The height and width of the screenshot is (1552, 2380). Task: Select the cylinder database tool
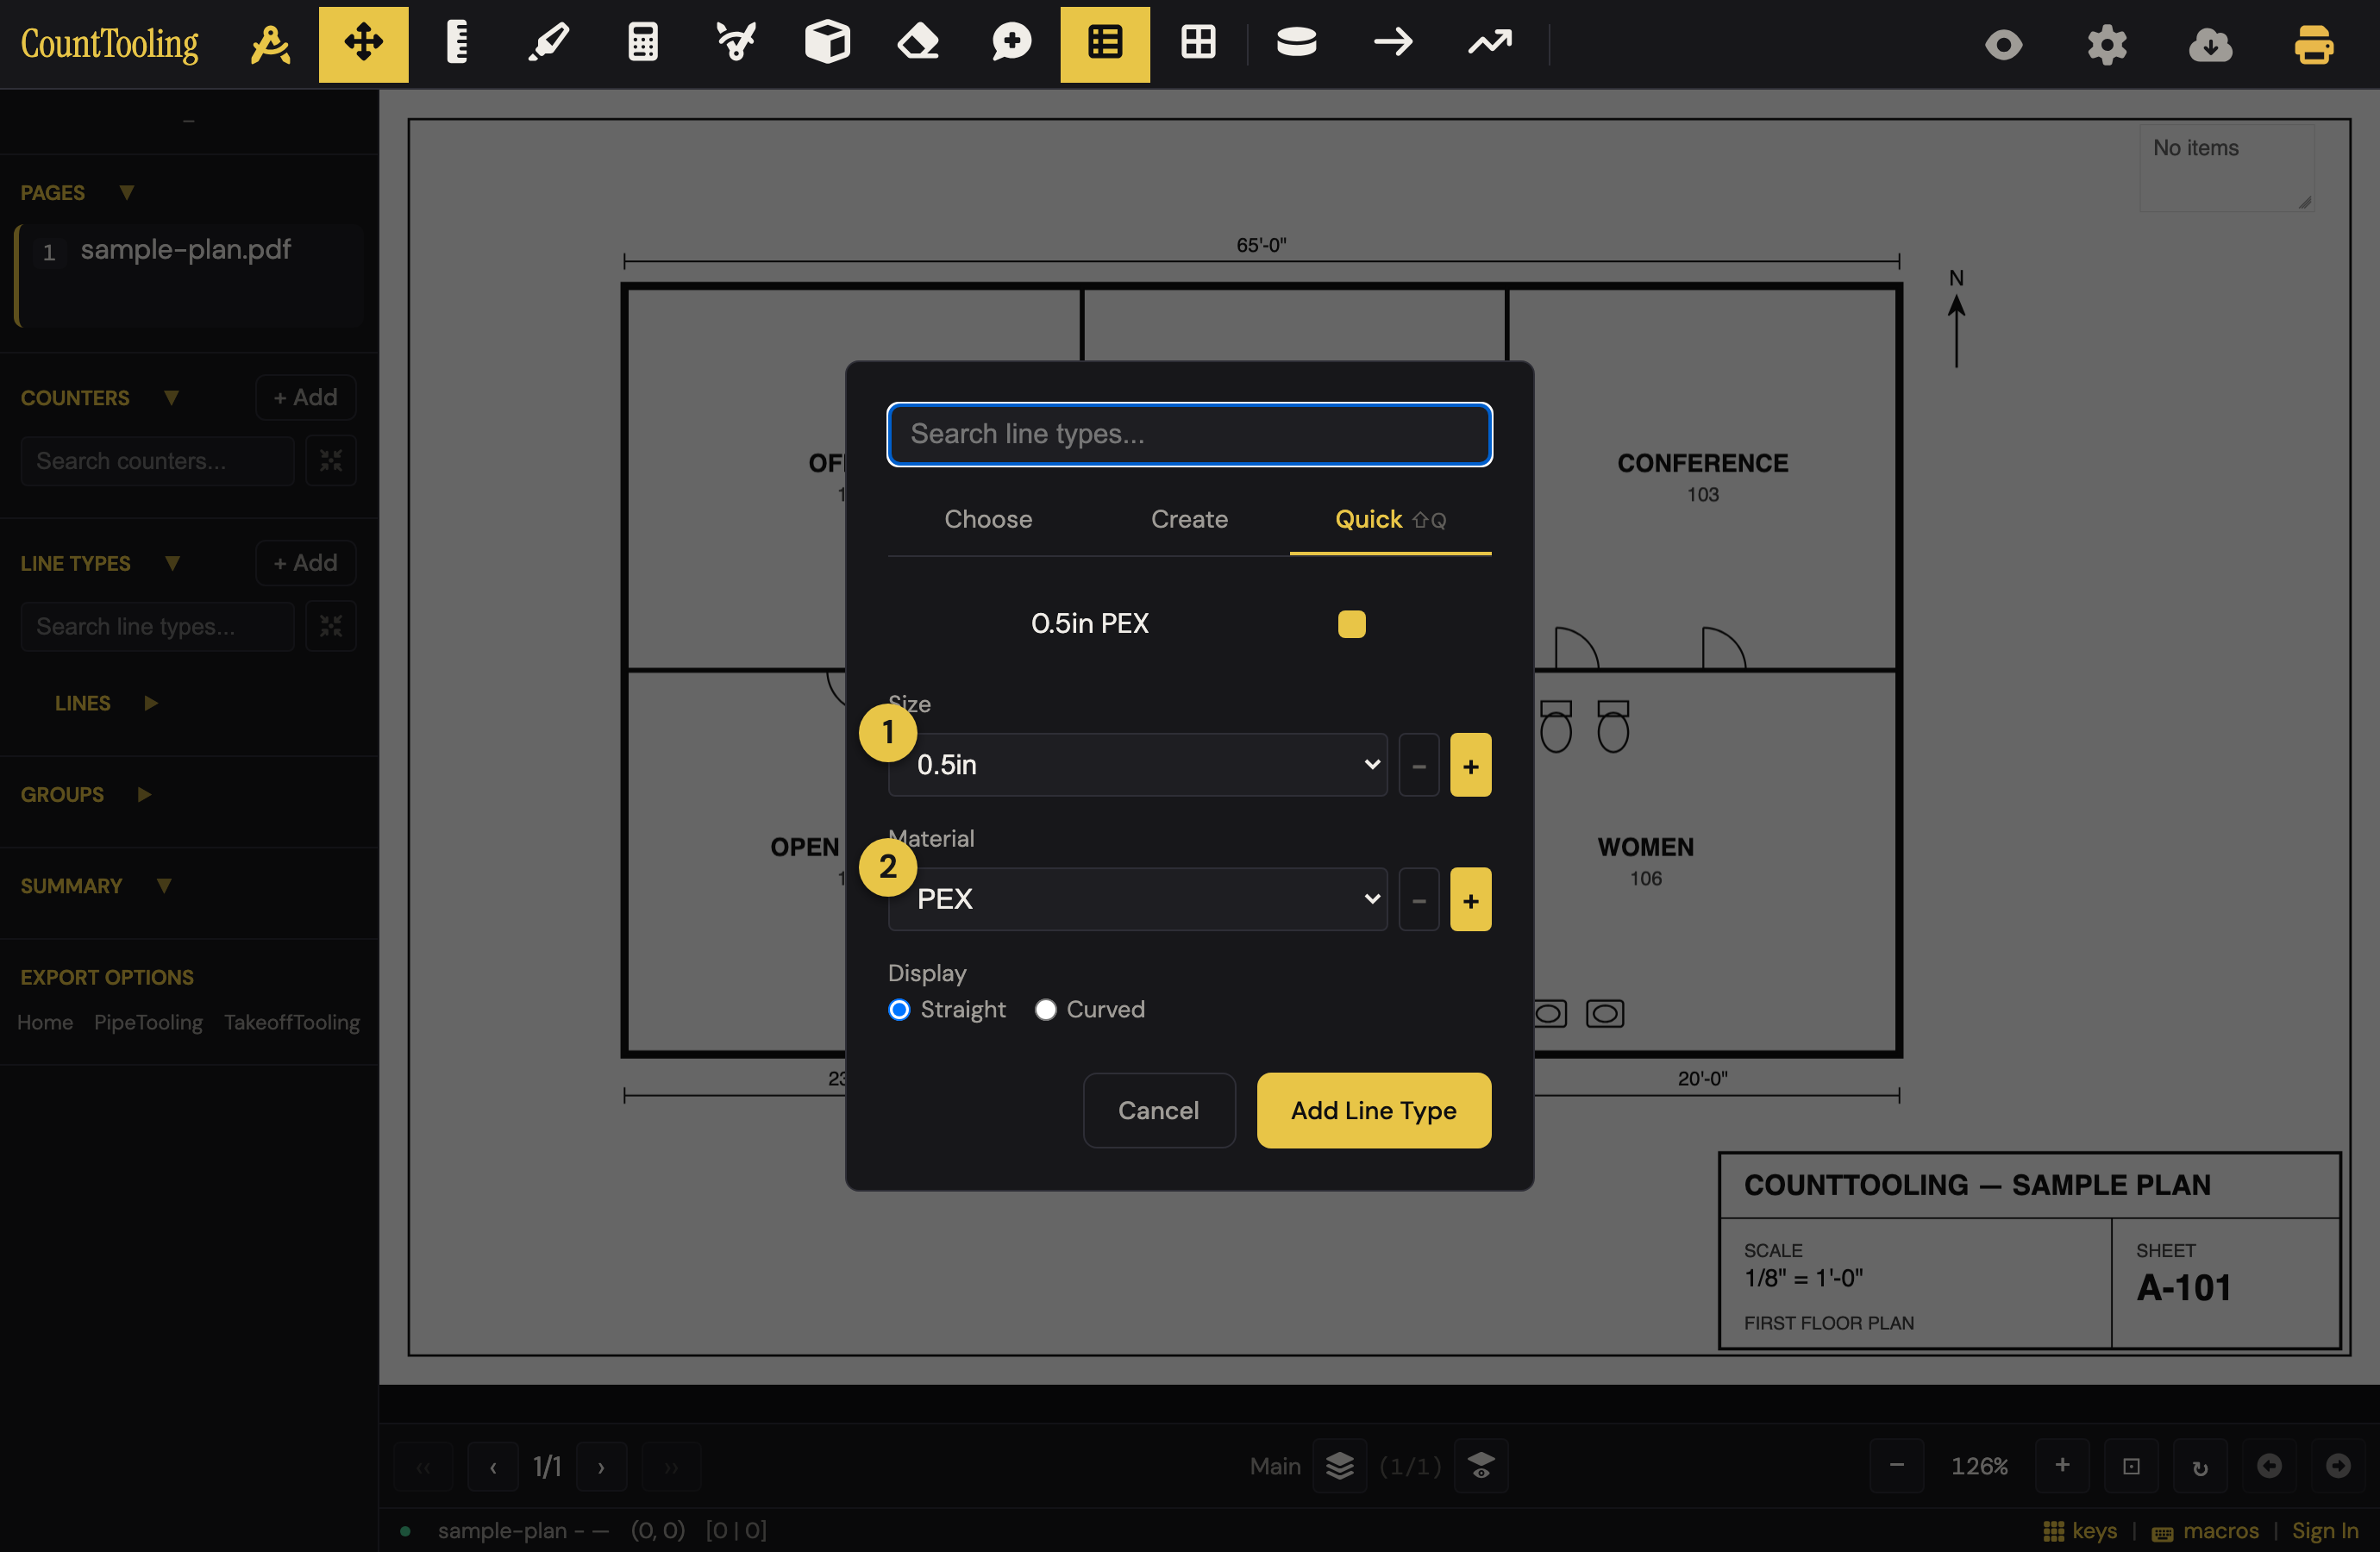1296,44
